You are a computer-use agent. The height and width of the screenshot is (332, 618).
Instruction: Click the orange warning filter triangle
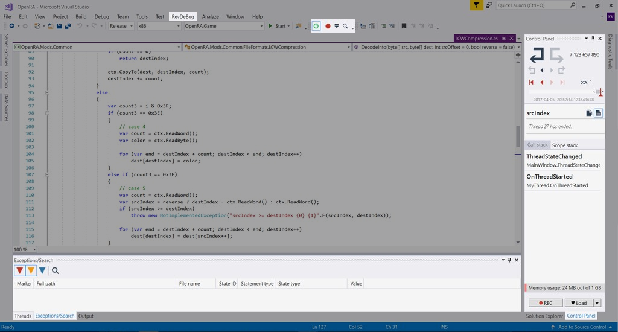(x=31, y=270)
